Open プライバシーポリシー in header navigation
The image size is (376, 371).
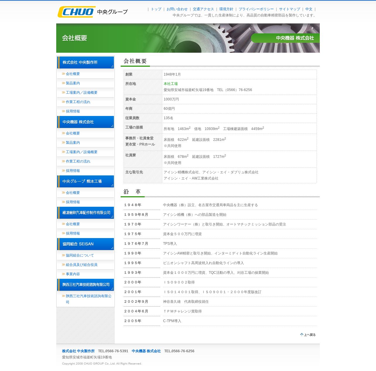(256, 9)
